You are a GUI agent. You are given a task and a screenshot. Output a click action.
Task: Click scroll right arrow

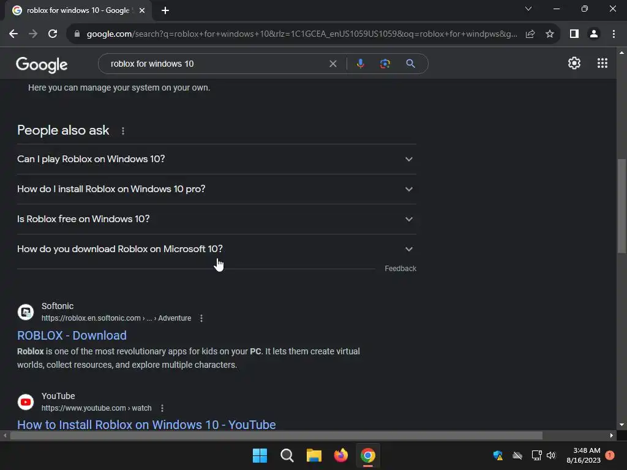(612, 436)
